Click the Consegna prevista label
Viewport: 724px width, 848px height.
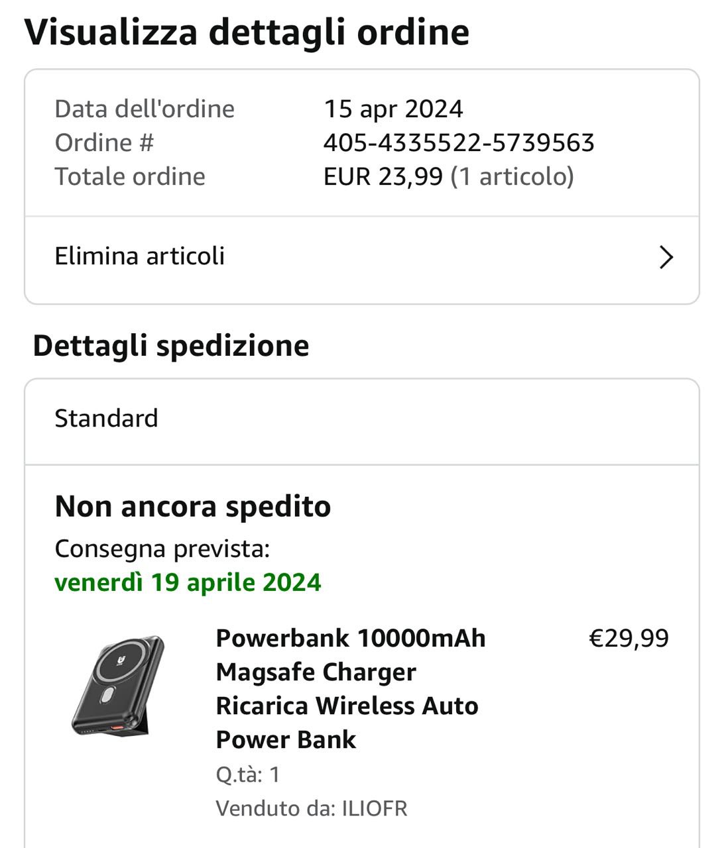tap(162, 549)
